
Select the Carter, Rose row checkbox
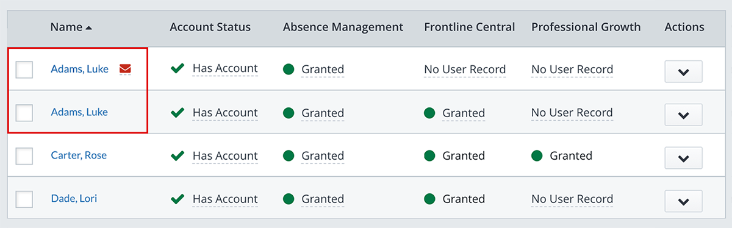point(24,156)
